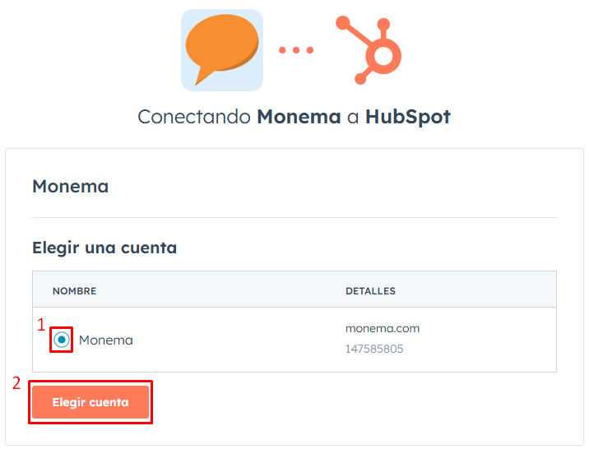
Task: Click the monema.com domain text
Action: [x=382, y=328]
